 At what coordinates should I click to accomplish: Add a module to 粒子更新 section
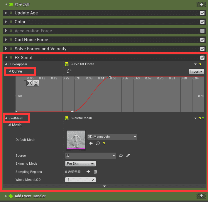coord(201,4)
